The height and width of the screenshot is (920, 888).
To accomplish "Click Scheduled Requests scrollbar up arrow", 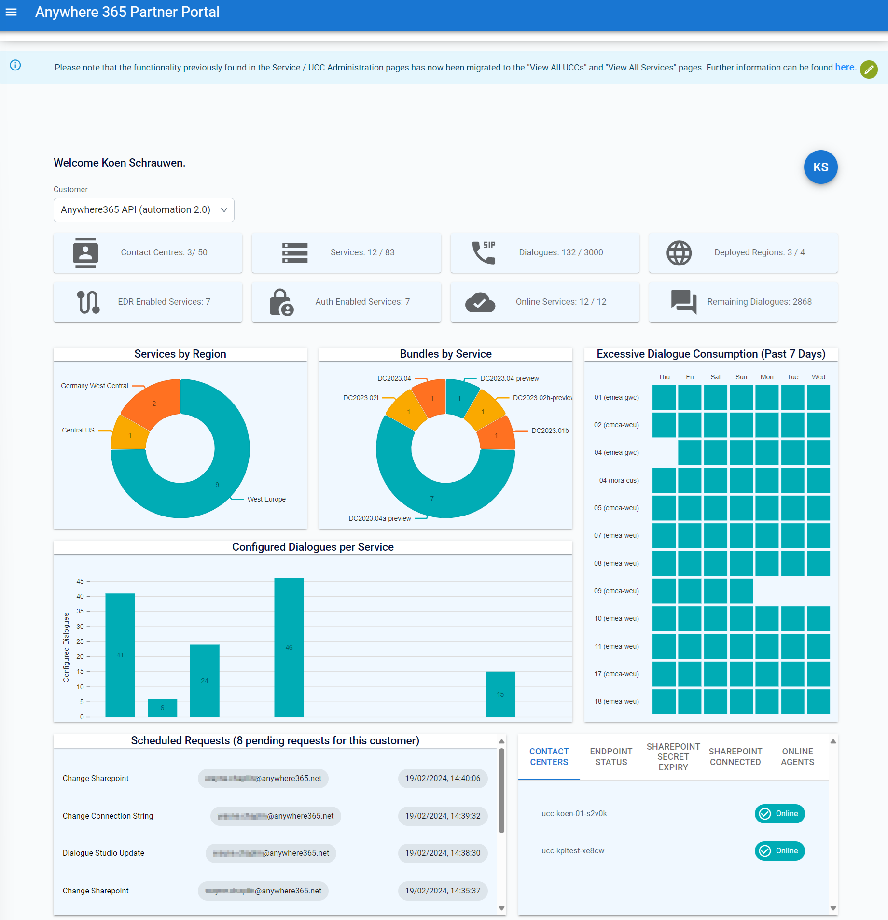I will coord(501,741).
